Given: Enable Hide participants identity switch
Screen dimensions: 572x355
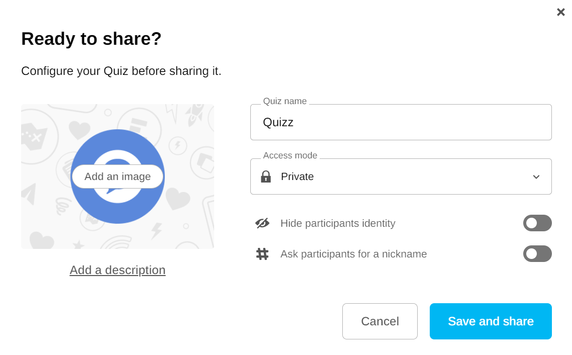Looking at the screenshot, I should tap(537, 223).
